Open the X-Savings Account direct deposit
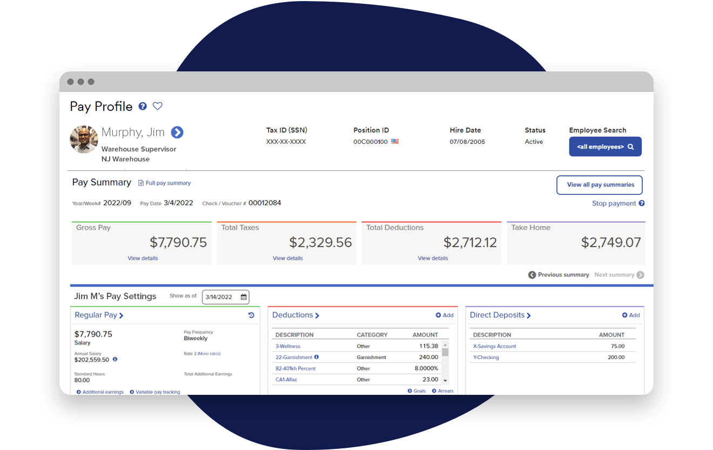Image resolution: width=713 pixels, height=450 pixels. (494, 346)
